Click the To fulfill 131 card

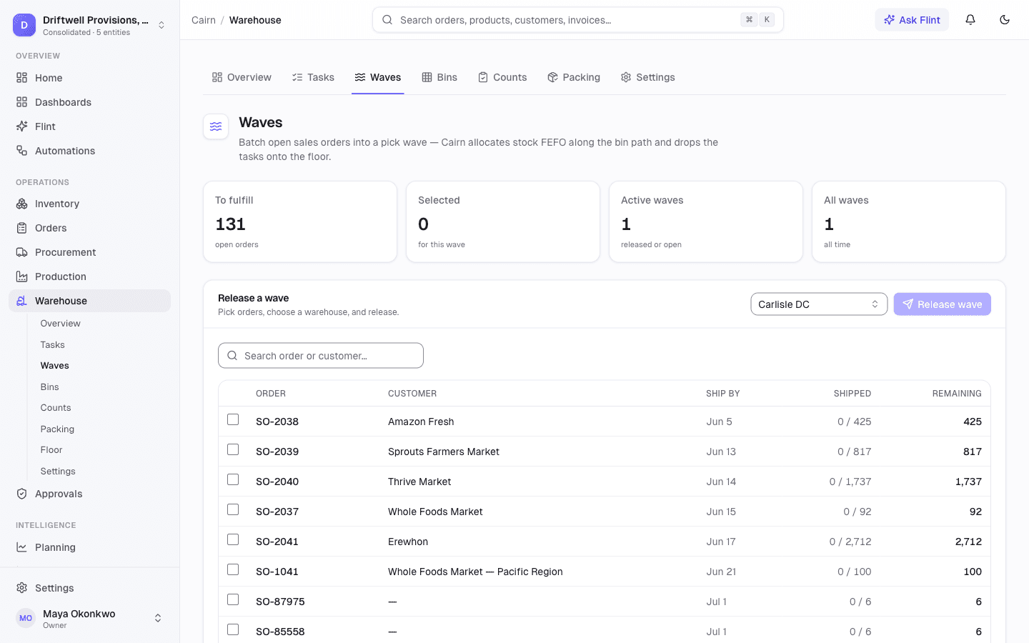300,221
